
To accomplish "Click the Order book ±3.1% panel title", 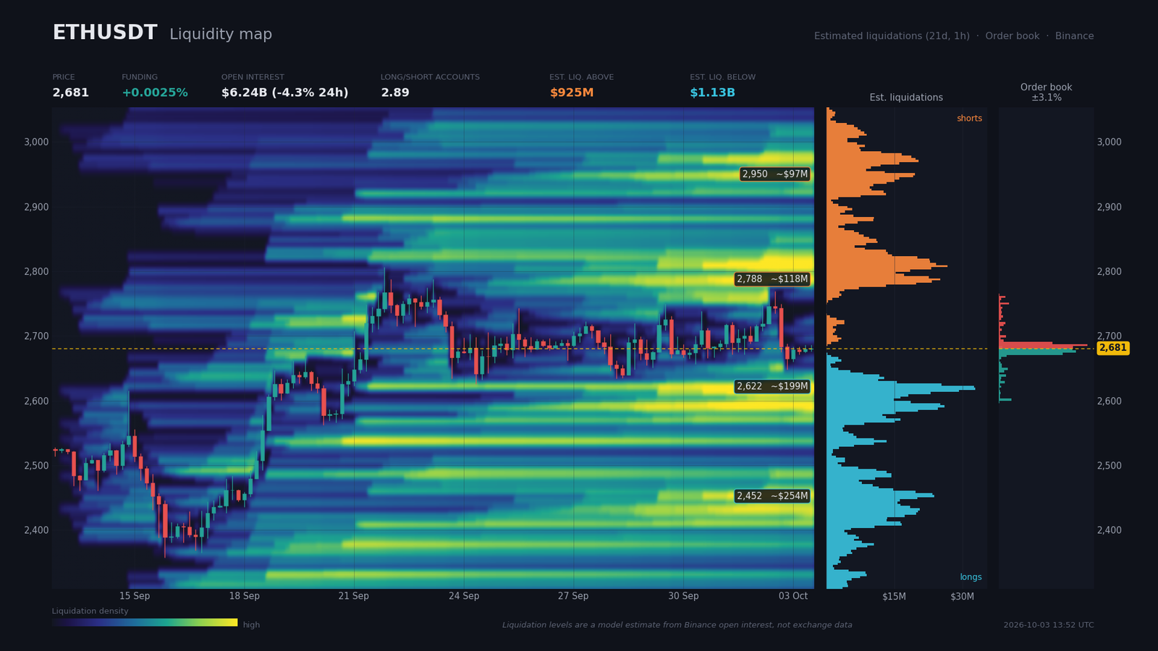I will coord(1047,92).
